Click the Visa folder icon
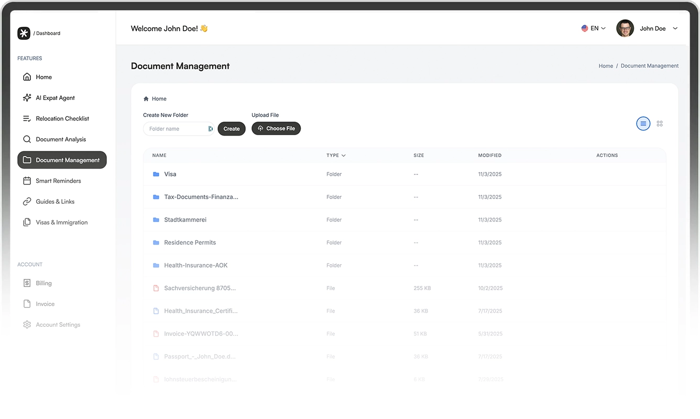This screenshot has width=700, height=419. 156,174
